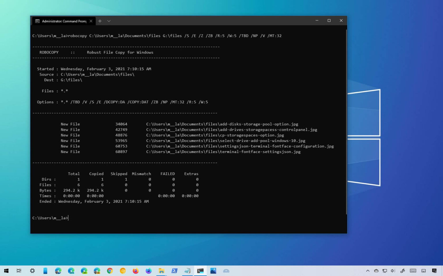Open Microsoft Edge Canary from taskbar
This screenshot has height=276, width=443.
pos(97,271)
